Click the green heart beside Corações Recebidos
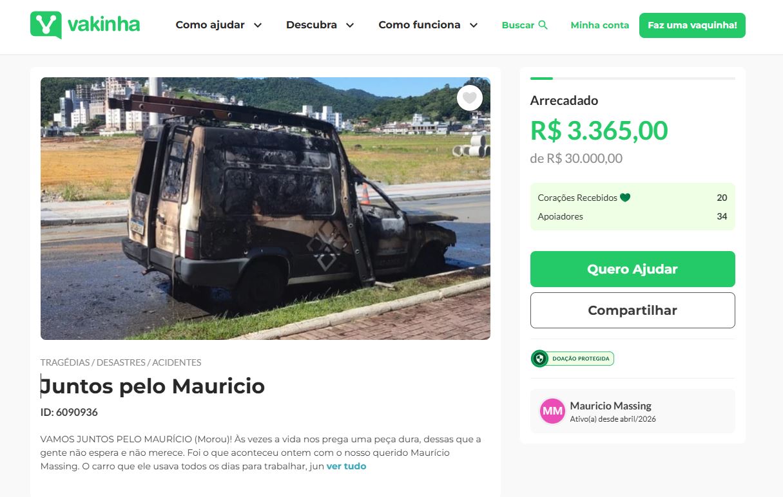783x497 pixels. pyautogui.click(x=625, y=198)
